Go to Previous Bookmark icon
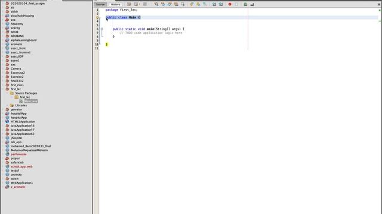Viewport: 382px width, 214px height. (x=192, y=4)
